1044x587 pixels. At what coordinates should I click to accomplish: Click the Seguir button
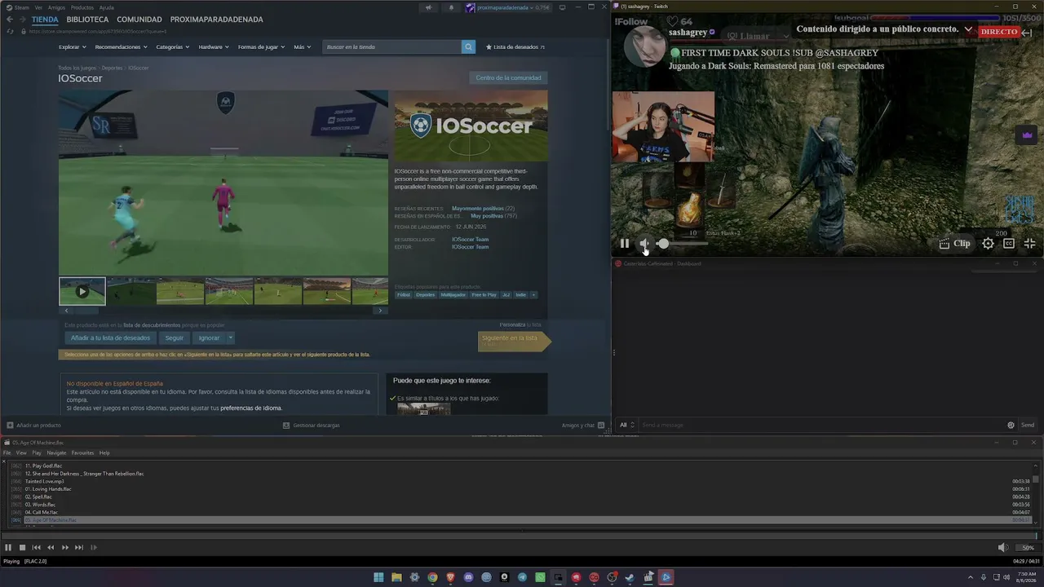pos(175,338)
